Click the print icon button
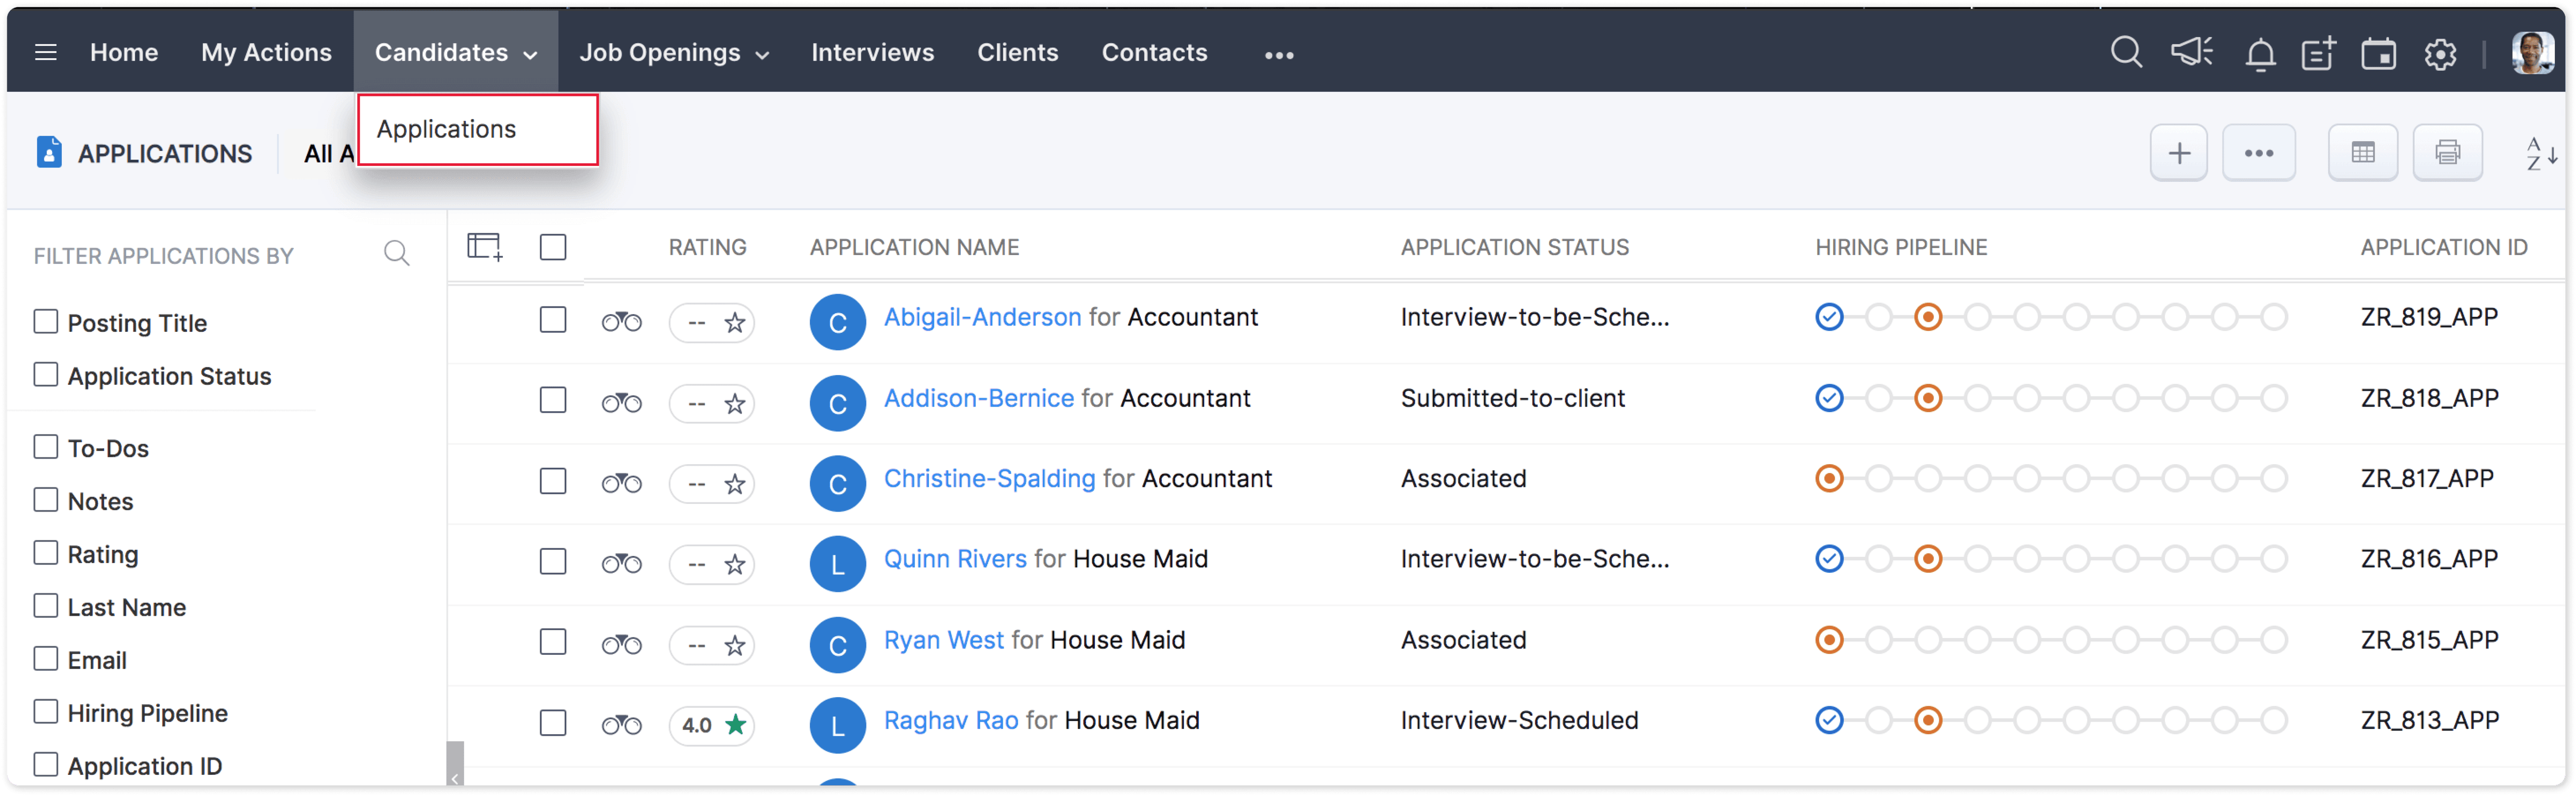2576x796 pixels. 2447,153
